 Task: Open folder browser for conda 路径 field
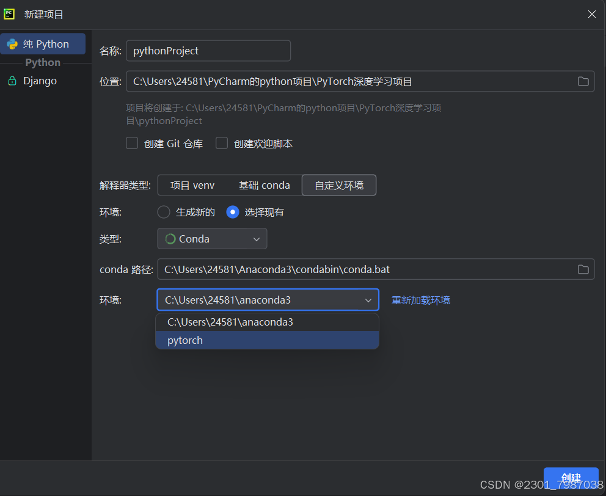[583, 269]
